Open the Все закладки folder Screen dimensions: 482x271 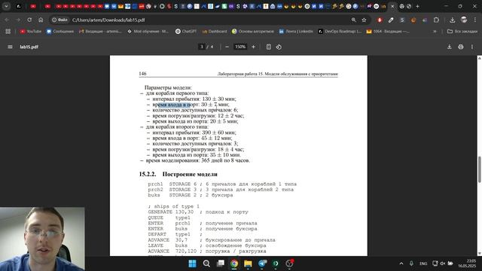[x=462, y=32]
